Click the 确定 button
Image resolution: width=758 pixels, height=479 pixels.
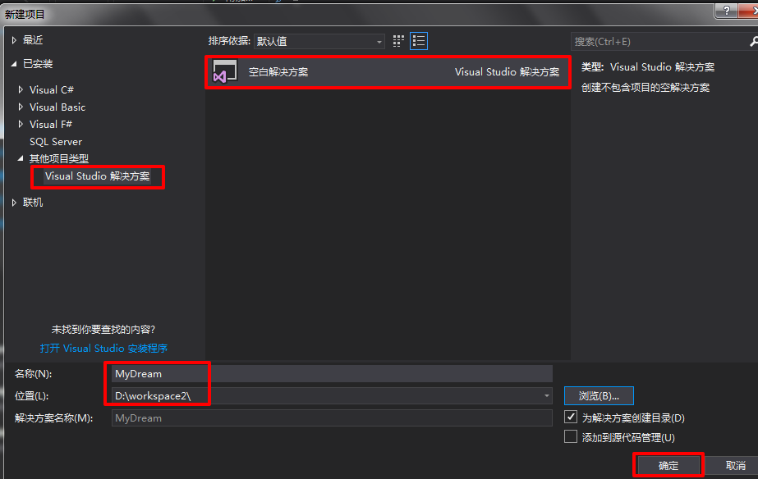[x=668, y=466]
